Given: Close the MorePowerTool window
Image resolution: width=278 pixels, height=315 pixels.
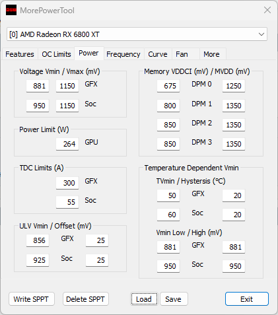Looking at the screenshot, I should click(267, 10).
